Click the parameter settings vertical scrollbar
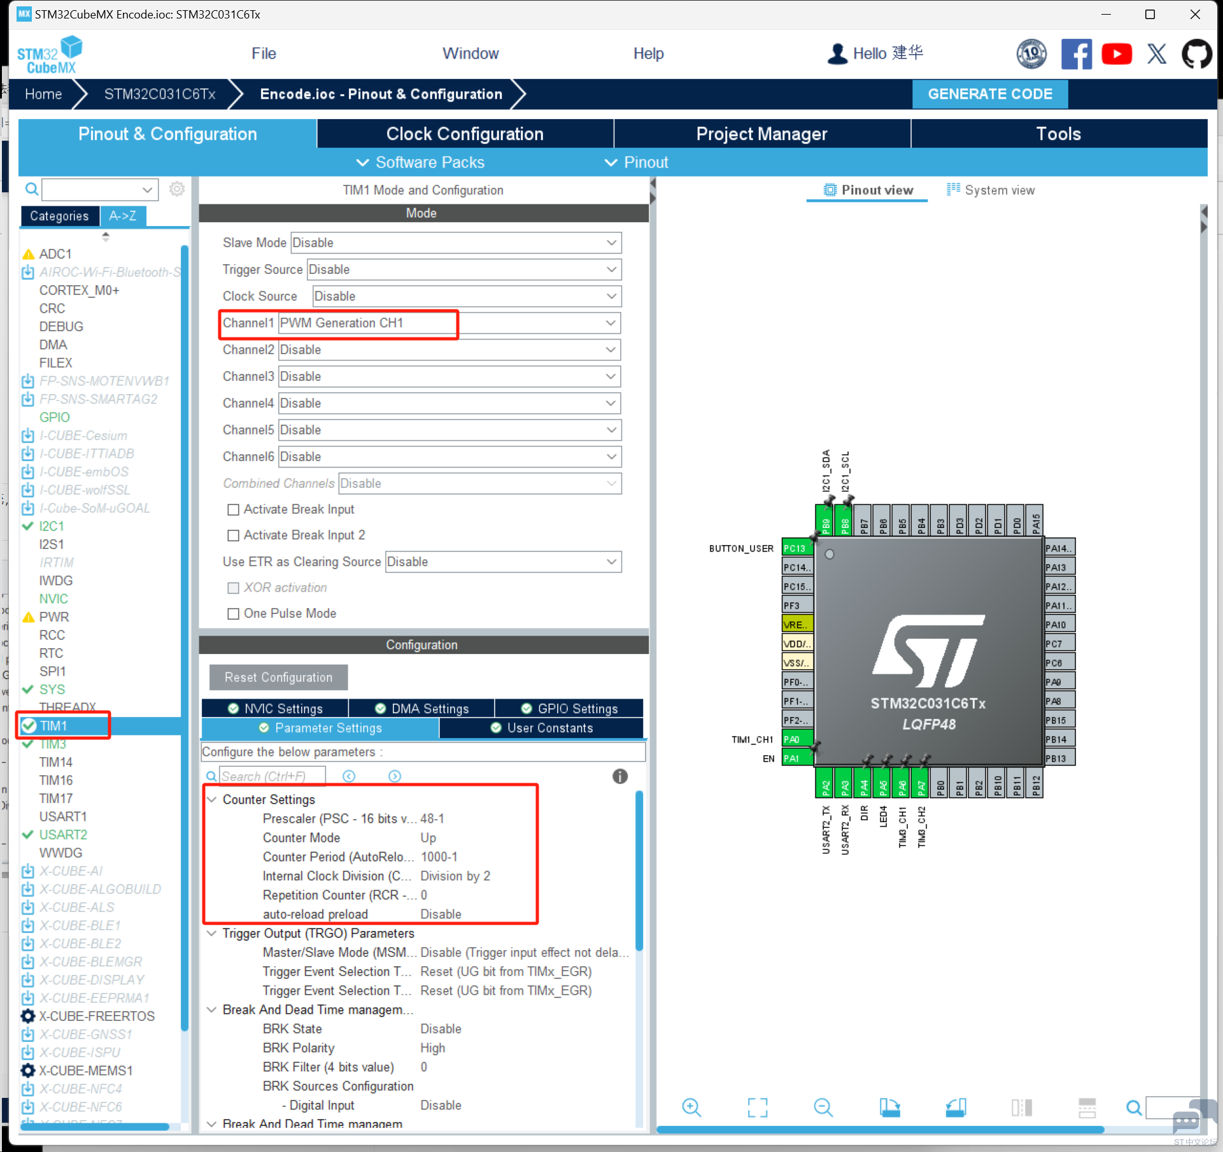The width and height of the screenshot is (1223, 1152). (639, 871)
